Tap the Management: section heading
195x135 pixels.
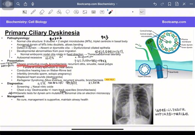click(x=16, y=96)
